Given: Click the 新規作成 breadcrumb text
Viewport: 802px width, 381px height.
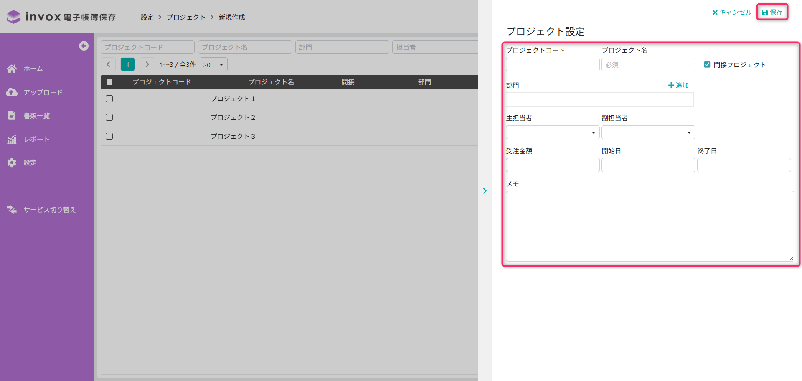Looking at the screenshot, I should (232, 17).
